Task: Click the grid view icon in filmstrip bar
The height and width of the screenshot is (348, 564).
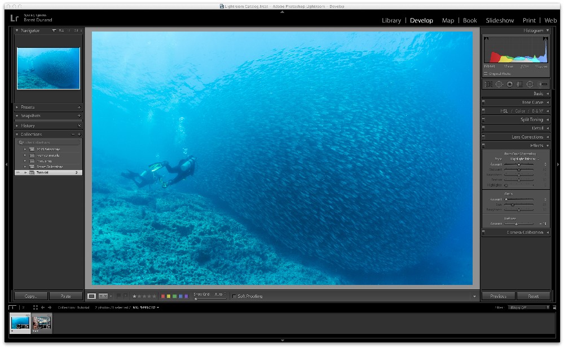Action: click(35, 307)
